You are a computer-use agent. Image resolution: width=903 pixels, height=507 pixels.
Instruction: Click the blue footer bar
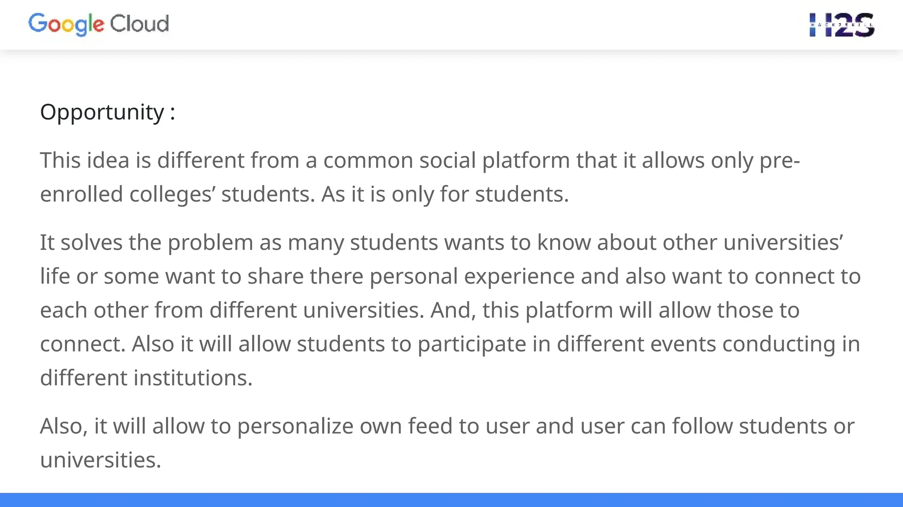[451, 500]
